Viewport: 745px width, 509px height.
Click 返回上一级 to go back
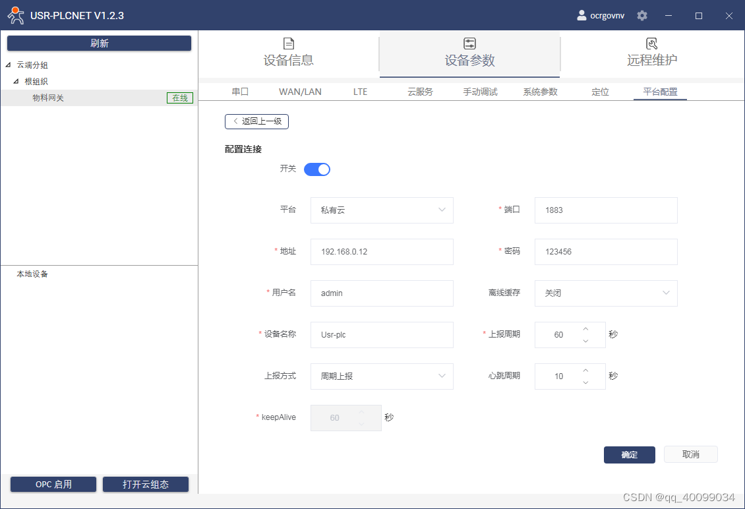click(256, 121)
